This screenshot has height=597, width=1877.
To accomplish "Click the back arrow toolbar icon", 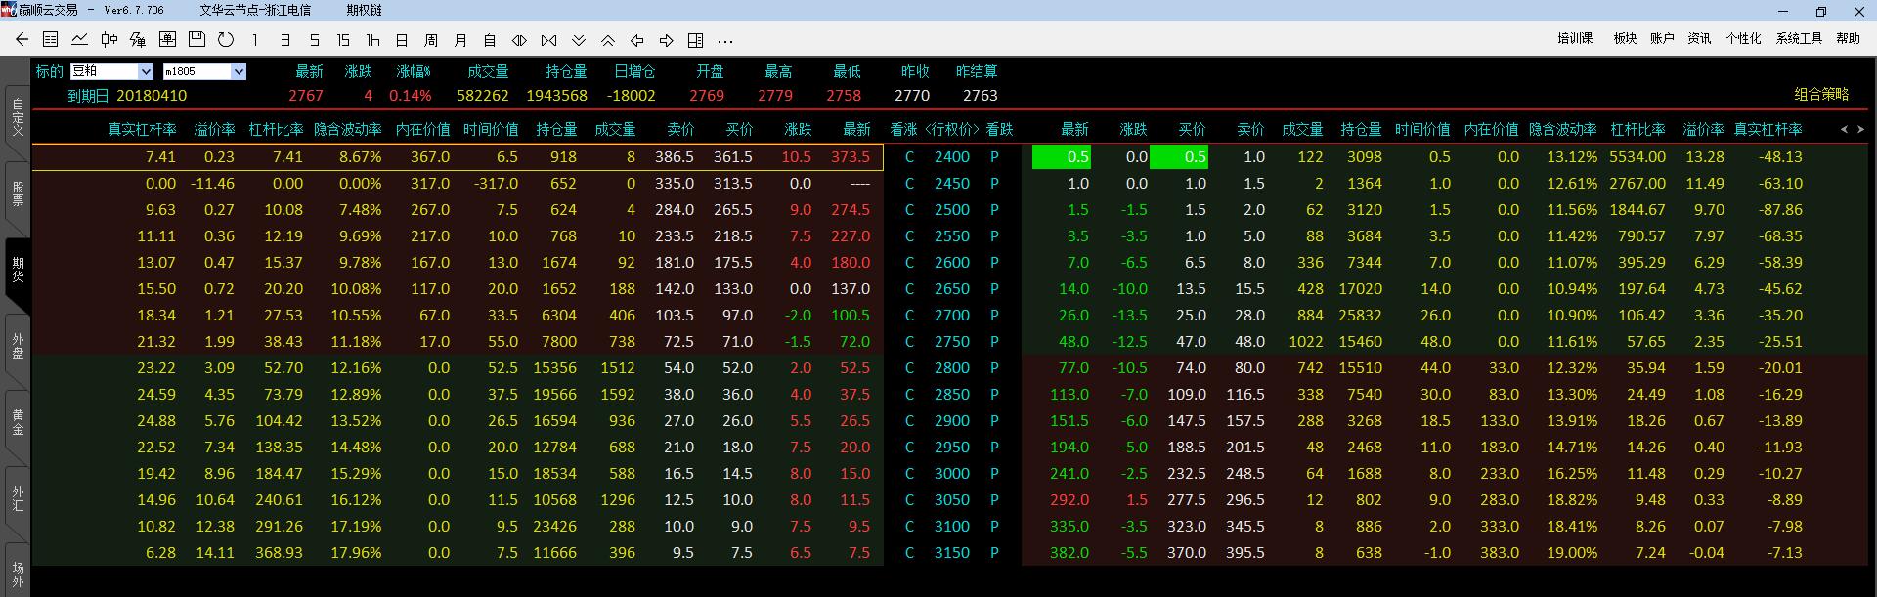I will (22, 40).
